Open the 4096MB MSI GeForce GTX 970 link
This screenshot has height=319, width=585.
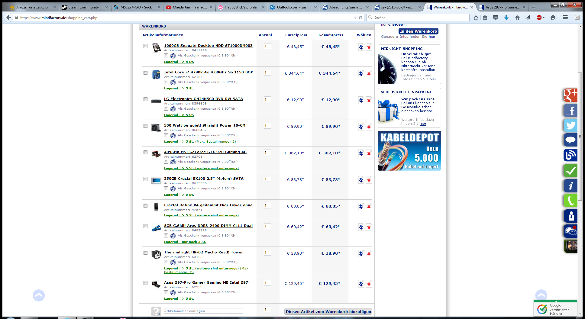point(205,152)
